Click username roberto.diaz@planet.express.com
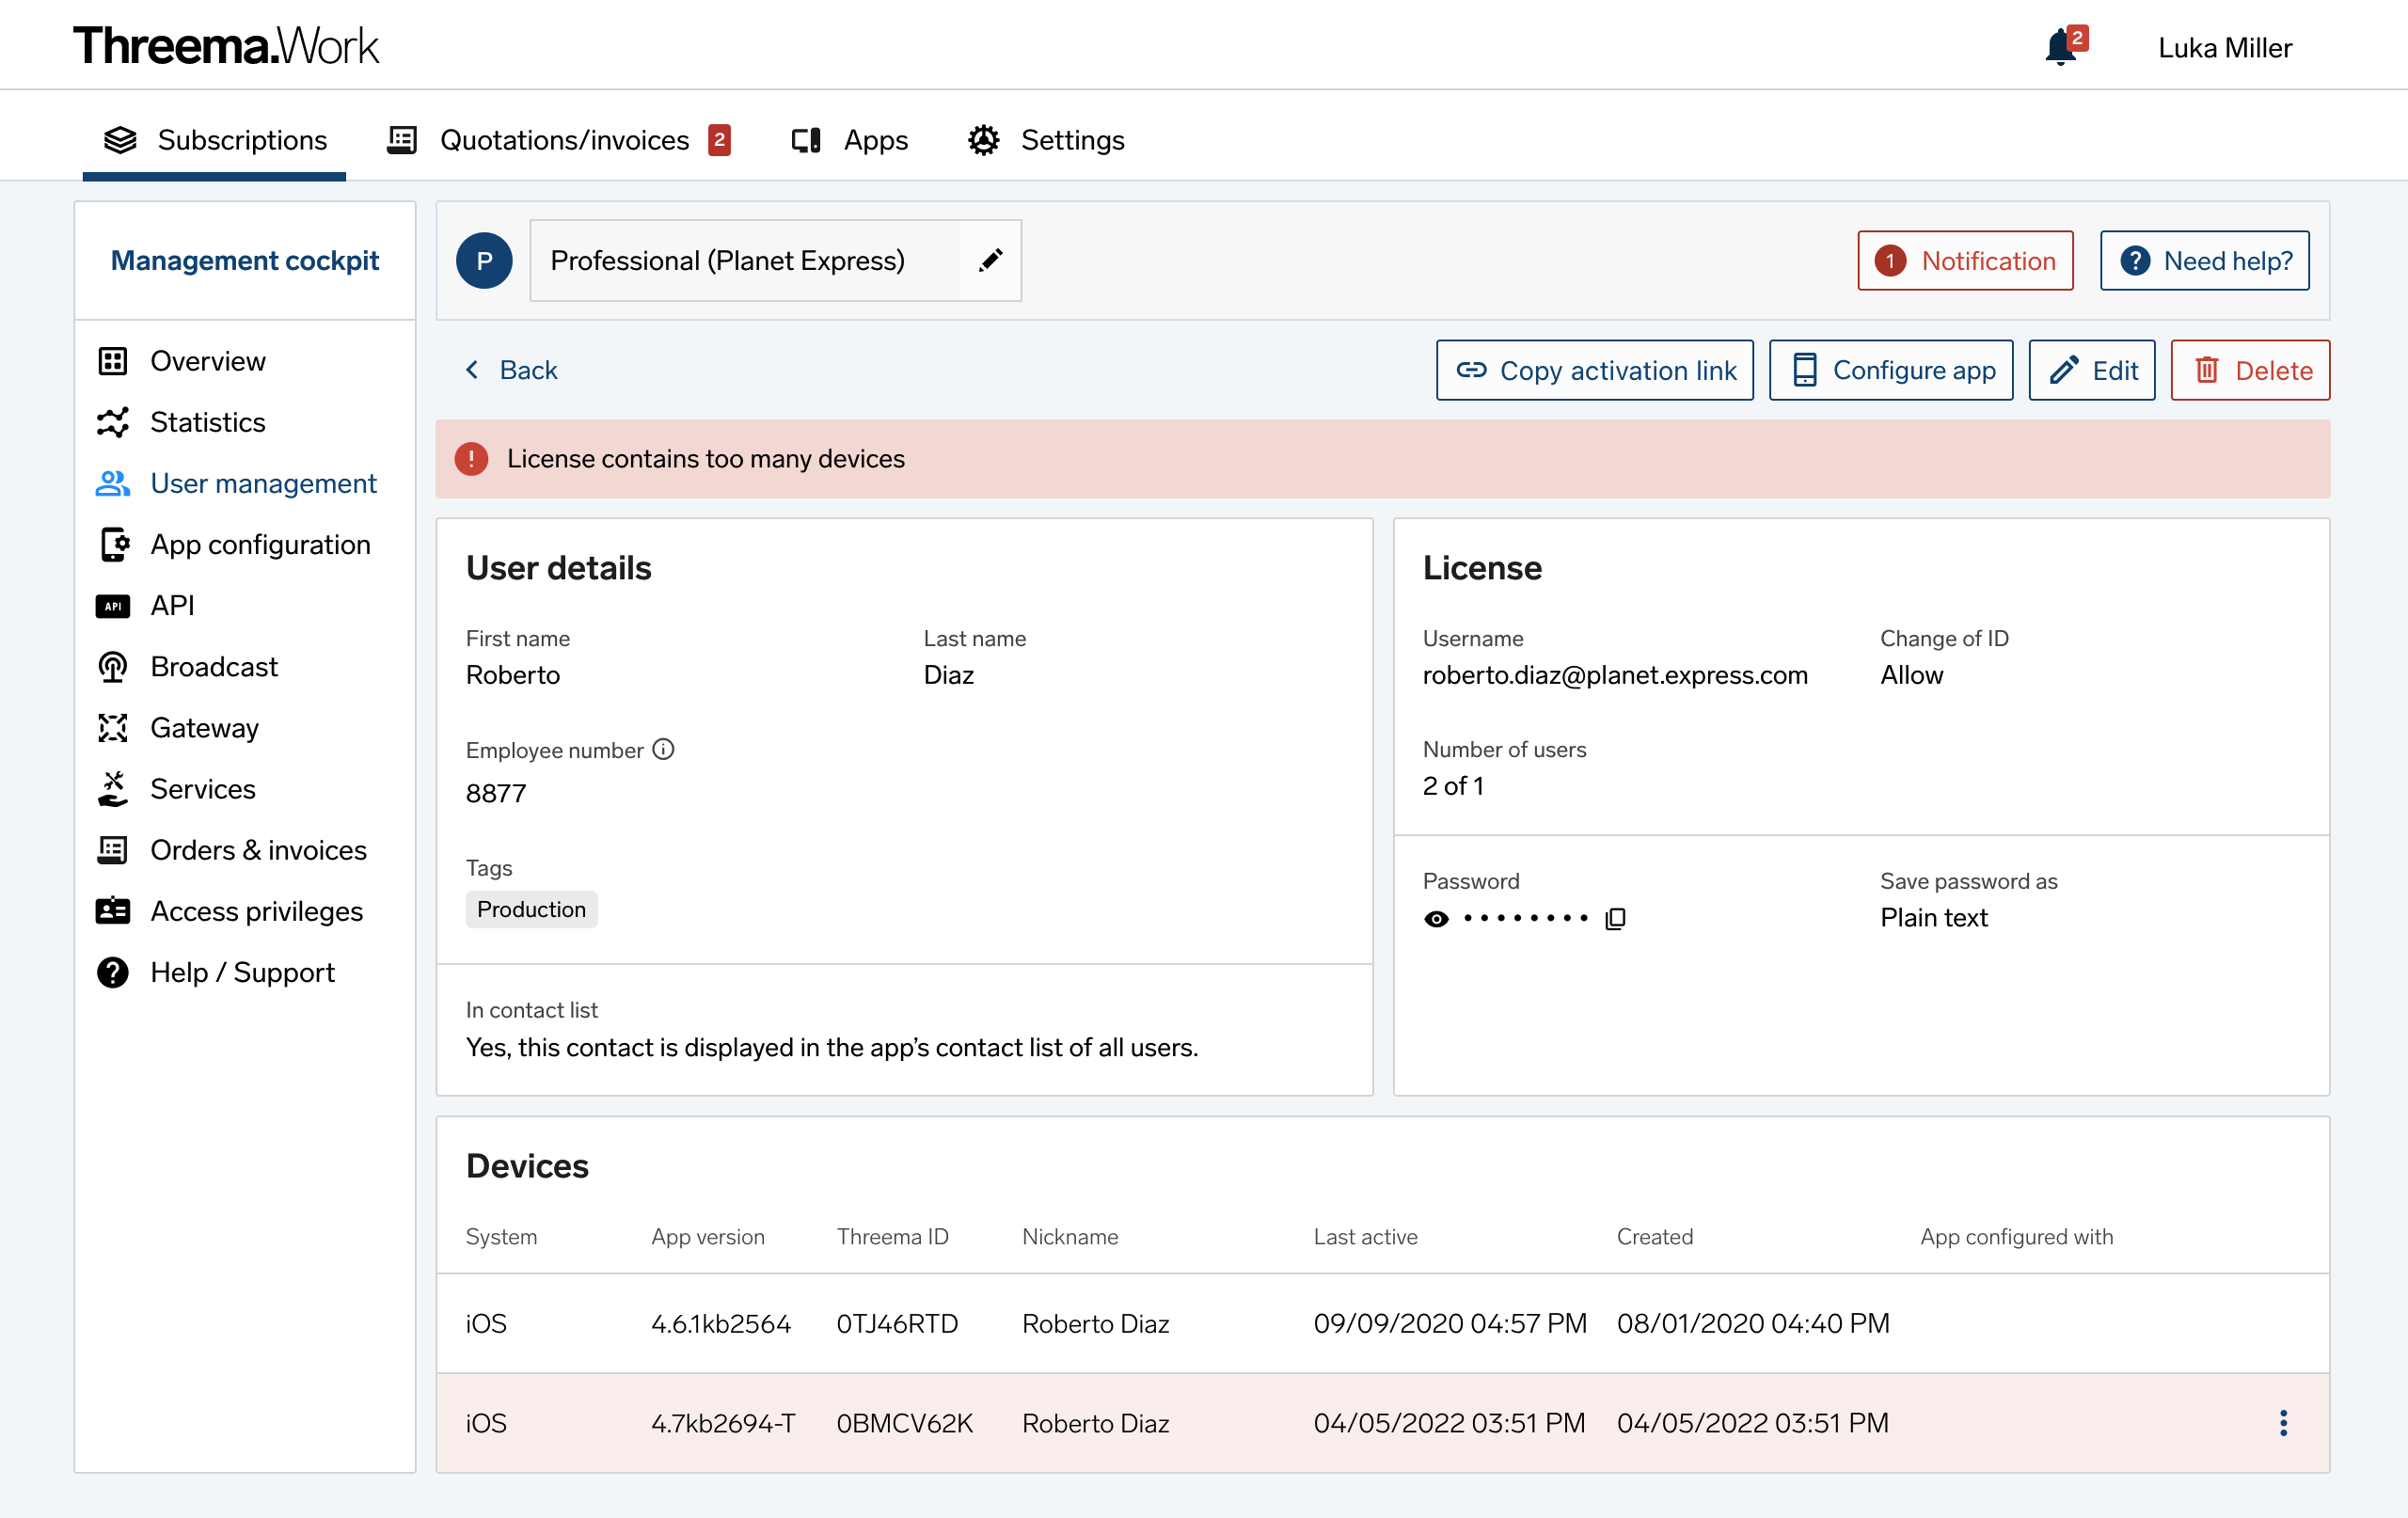The image size is (2408, 1518). (x=1615, y=675)
